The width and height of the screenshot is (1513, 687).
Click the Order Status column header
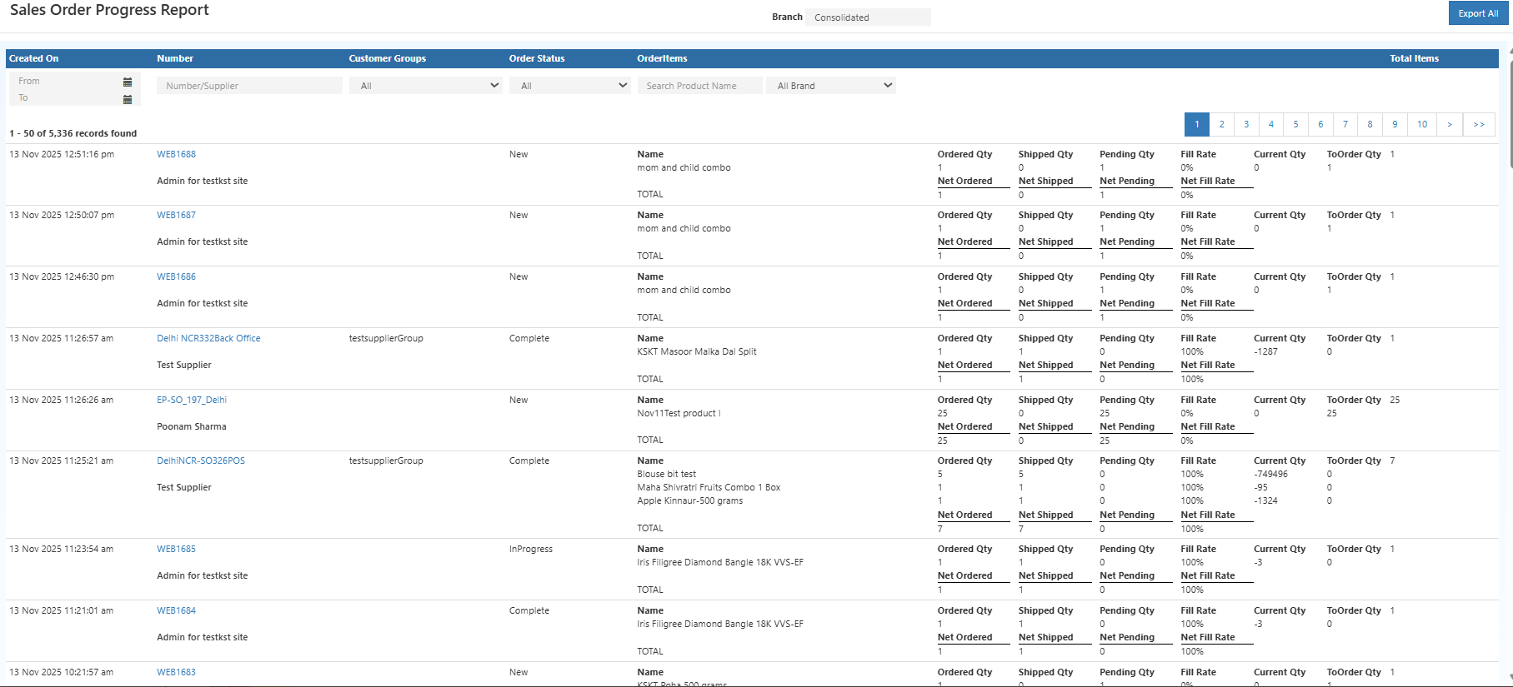click(537, 58)
